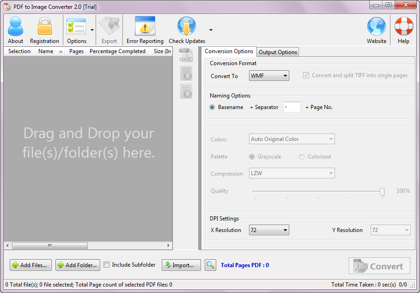Screen dimensions: 420x293
Task: Click the Total Time Taken status text
Action: point(363,284)
